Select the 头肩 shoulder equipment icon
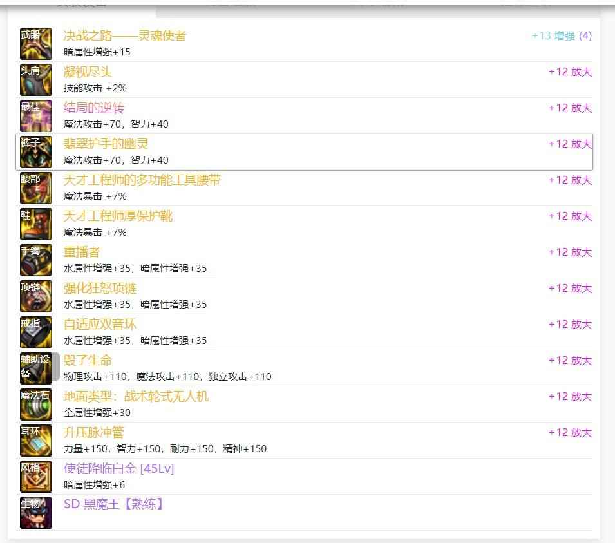The height and width of the screenshot is (543, 615). (x=35, y=80)
